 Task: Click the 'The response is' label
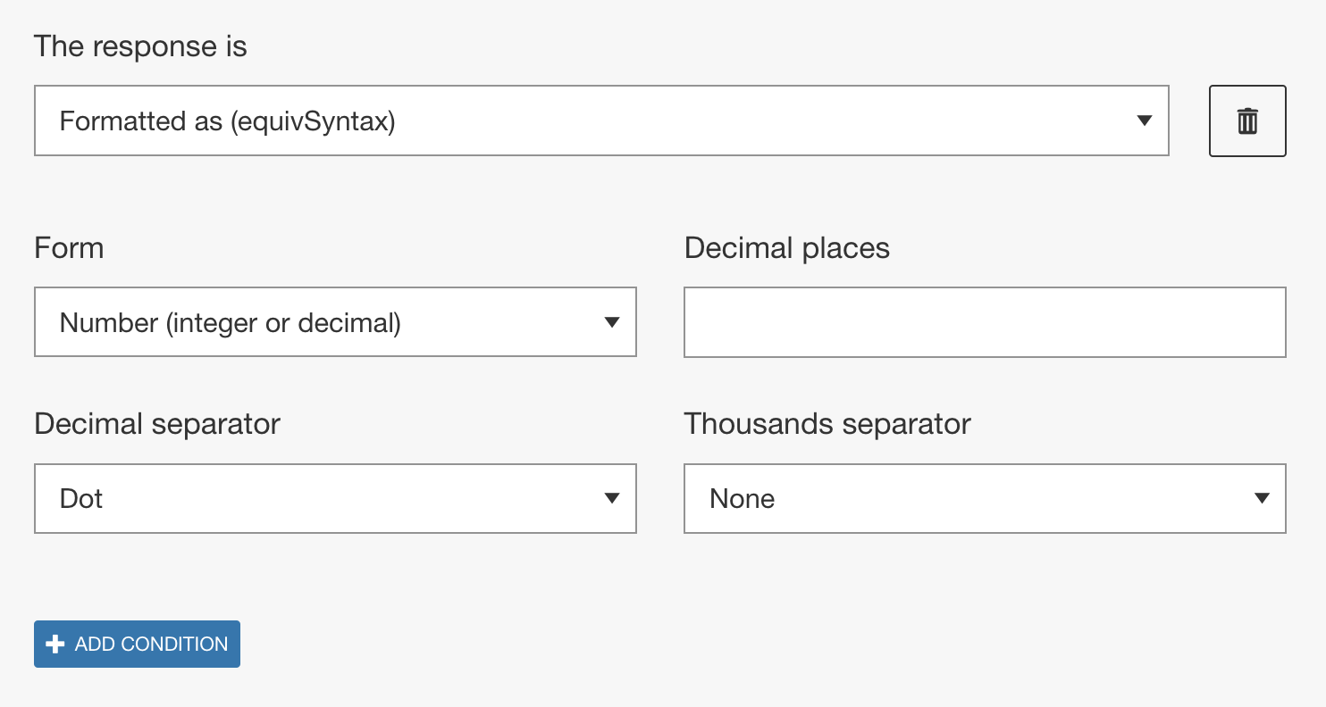pos(140,46)
